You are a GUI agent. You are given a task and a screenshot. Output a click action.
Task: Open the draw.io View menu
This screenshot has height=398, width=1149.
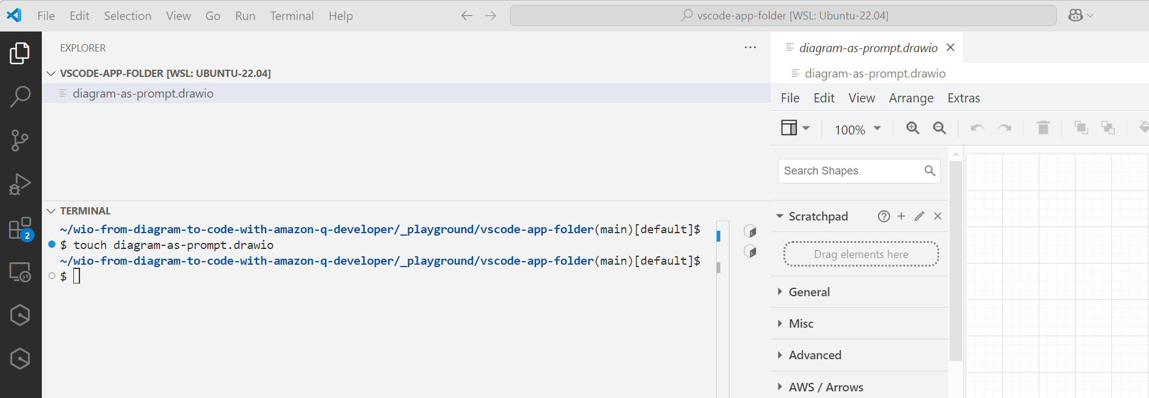point(862,98)
